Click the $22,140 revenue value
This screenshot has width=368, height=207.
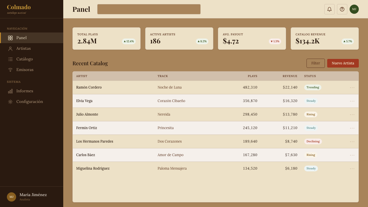(x=290, y=87)
